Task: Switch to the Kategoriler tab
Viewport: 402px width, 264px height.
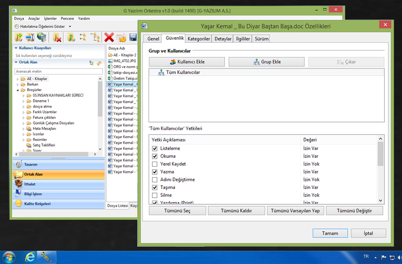Action: 199,39
